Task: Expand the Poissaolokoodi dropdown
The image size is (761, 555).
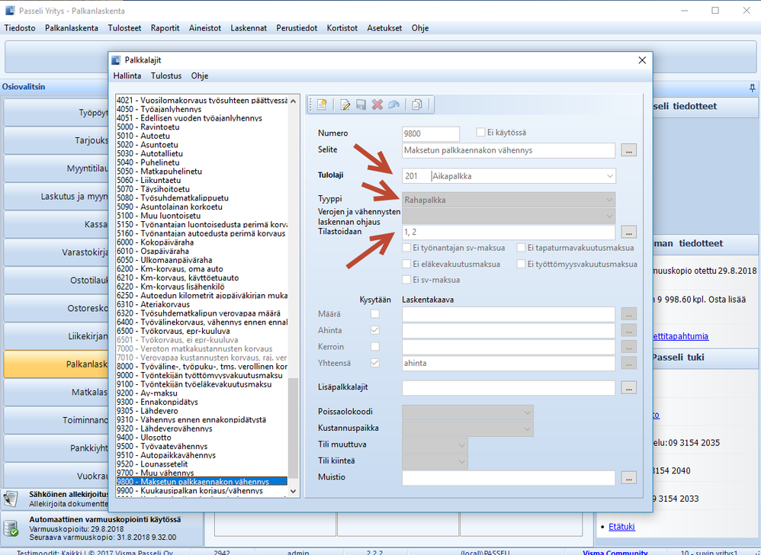Action: [x=528, y=413]
